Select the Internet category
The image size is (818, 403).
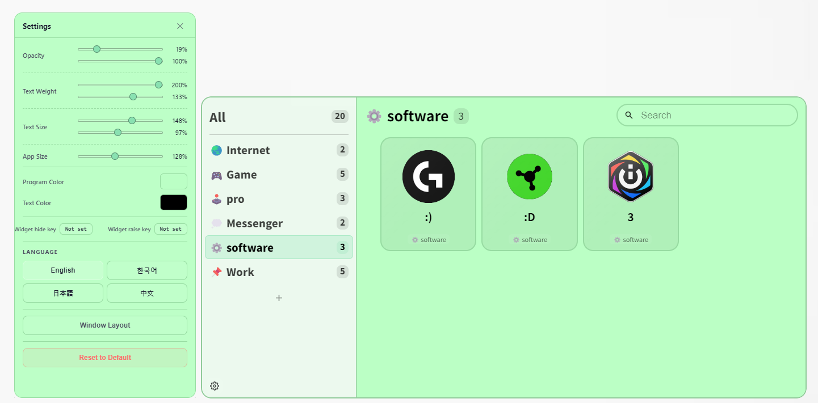(279, 150)
